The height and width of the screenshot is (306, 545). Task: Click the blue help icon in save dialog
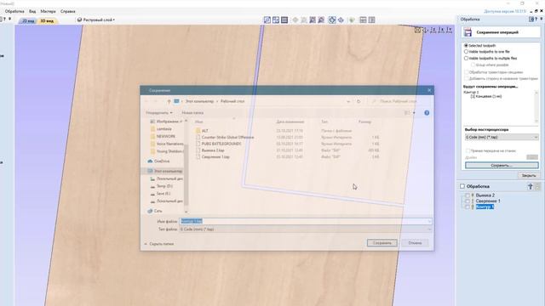point(427,113)
